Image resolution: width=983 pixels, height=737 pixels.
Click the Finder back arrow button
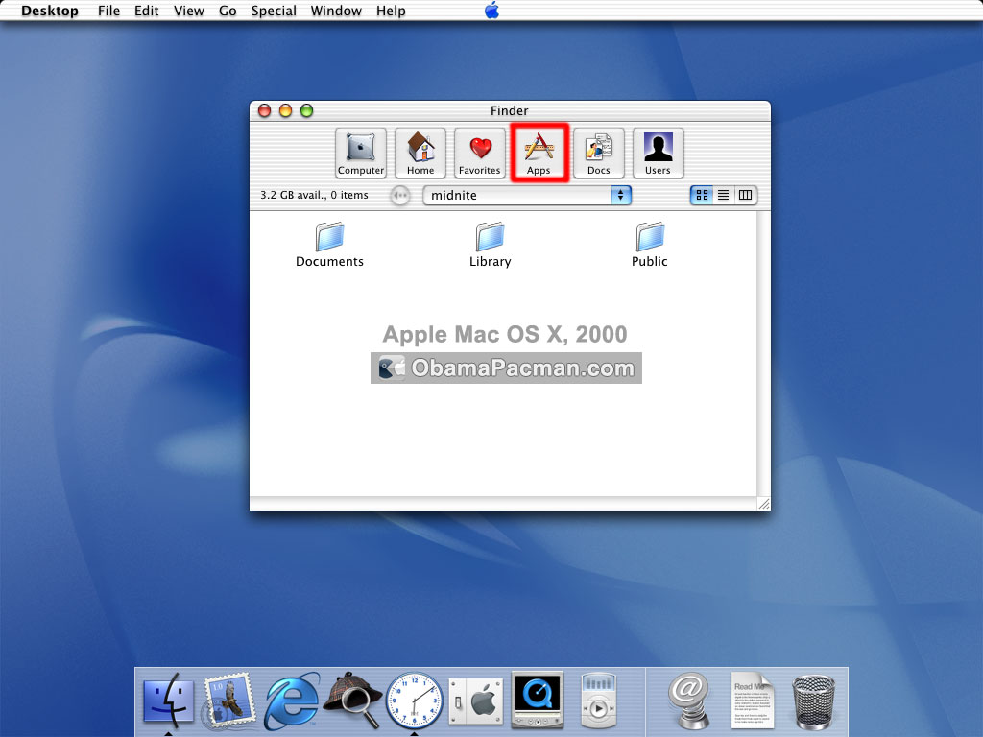click(x=400, y=196)
